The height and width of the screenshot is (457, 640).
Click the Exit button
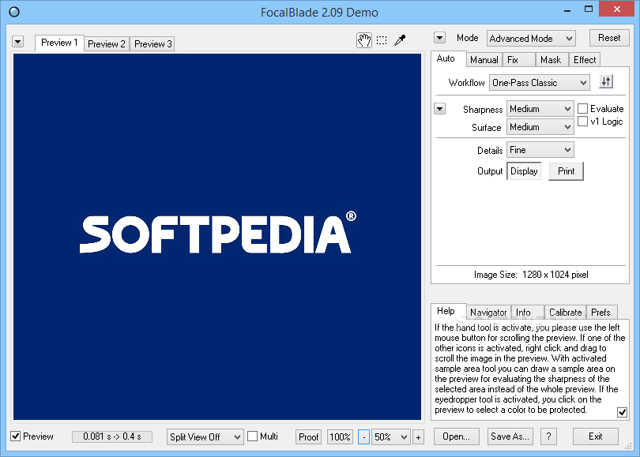coord(596,436)
